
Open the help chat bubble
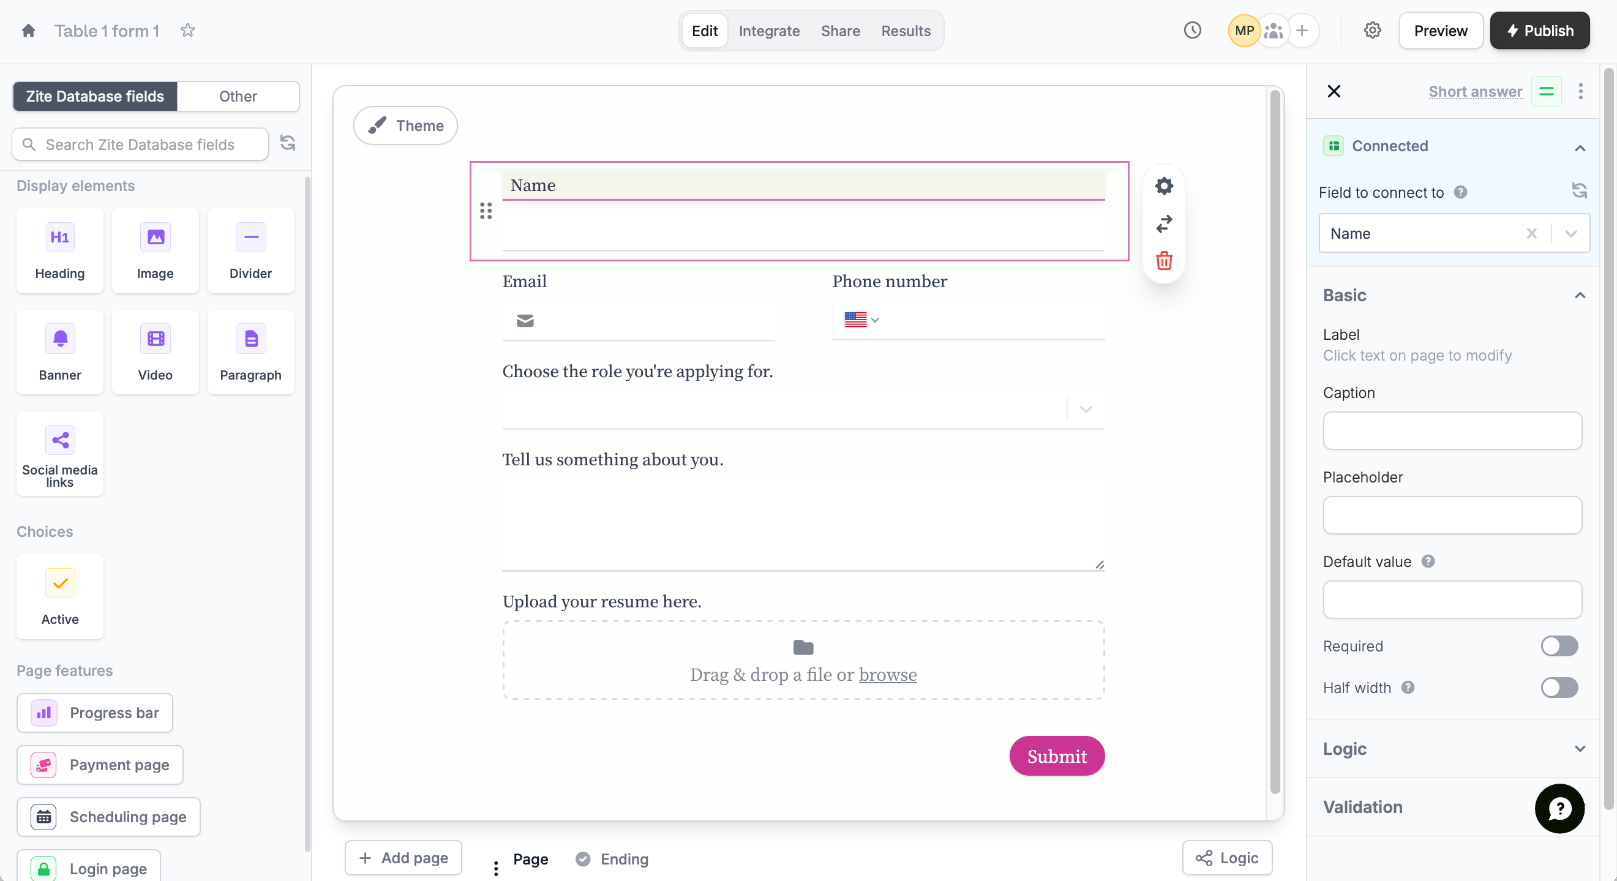click(1559, 808)
